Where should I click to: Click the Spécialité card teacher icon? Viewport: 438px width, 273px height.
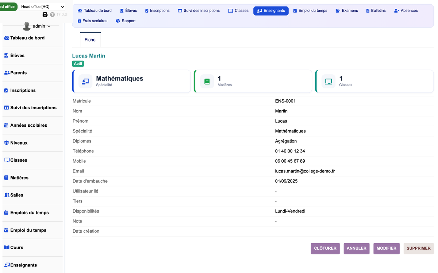click(85, 82)
